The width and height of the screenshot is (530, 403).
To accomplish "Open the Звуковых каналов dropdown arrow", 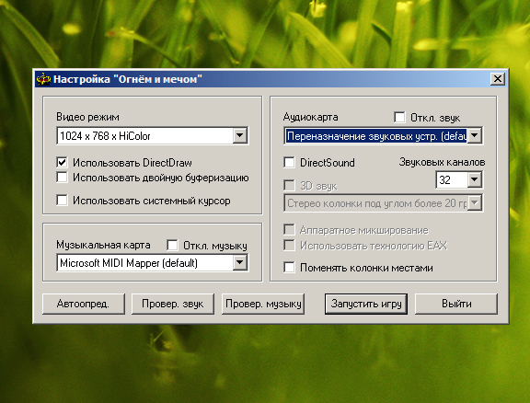I will pyautogui.click(x=474, y=179).
